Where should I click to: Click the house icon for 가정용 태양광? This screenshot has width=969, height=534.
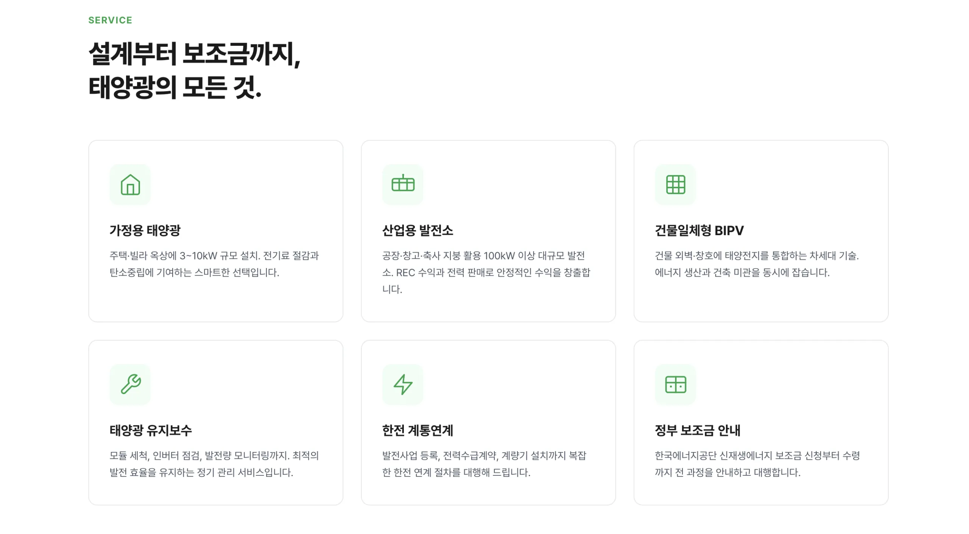[130, 185]
